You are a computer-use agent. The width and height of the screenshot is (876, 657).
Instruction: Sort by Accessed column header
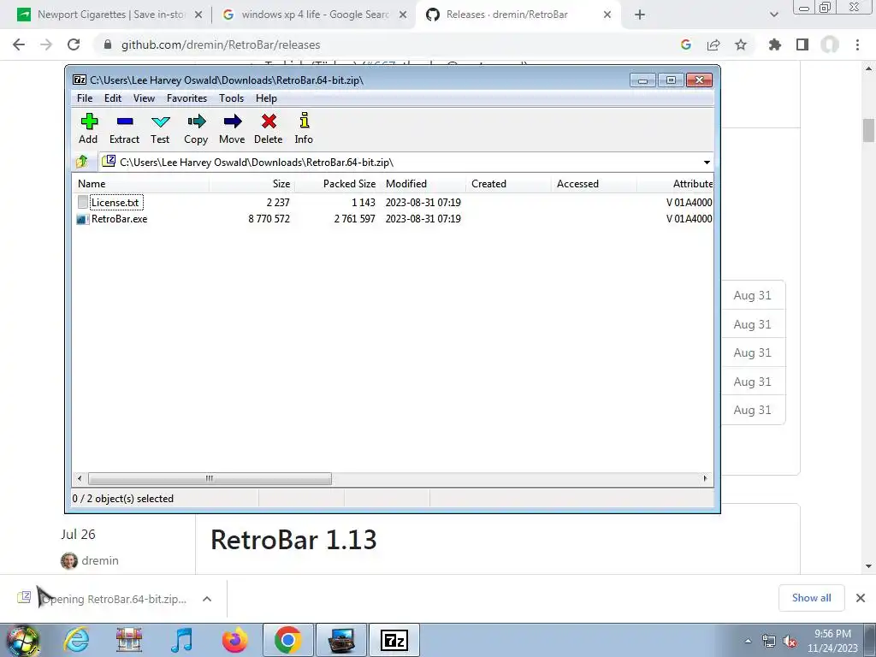594,184
